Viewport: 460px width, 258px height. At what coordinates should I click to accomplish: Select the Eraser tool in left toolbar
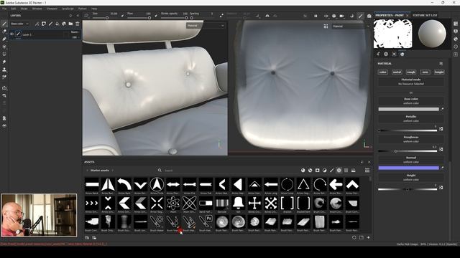click(4, 32)
